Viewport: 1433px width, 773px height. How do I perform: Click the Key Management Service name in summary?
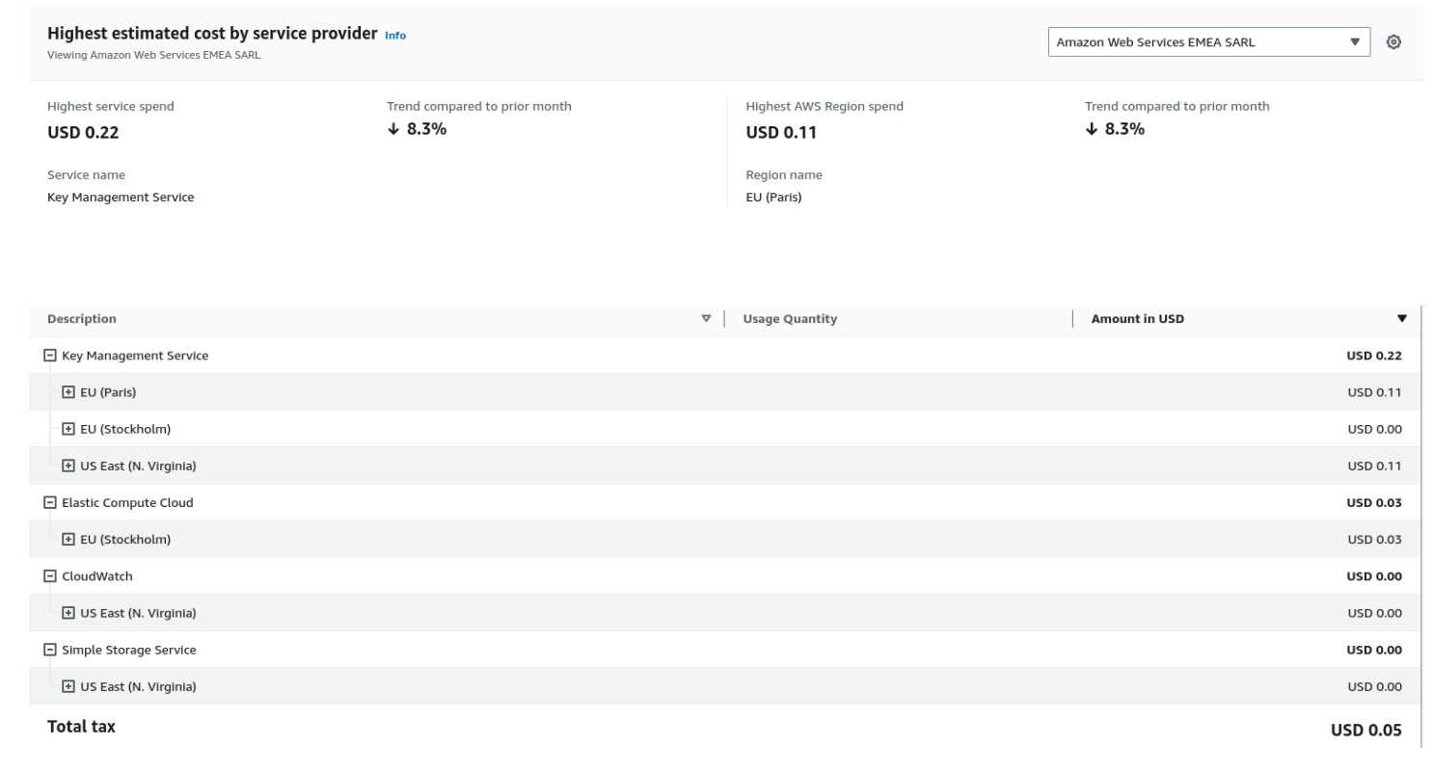121,198
